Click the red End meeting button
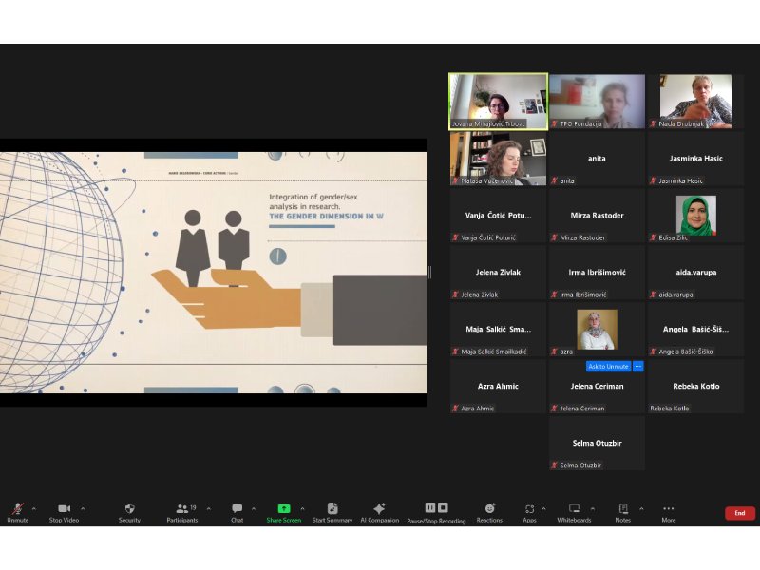The width and height of the screenshot is (760, 570). point(739,513)
